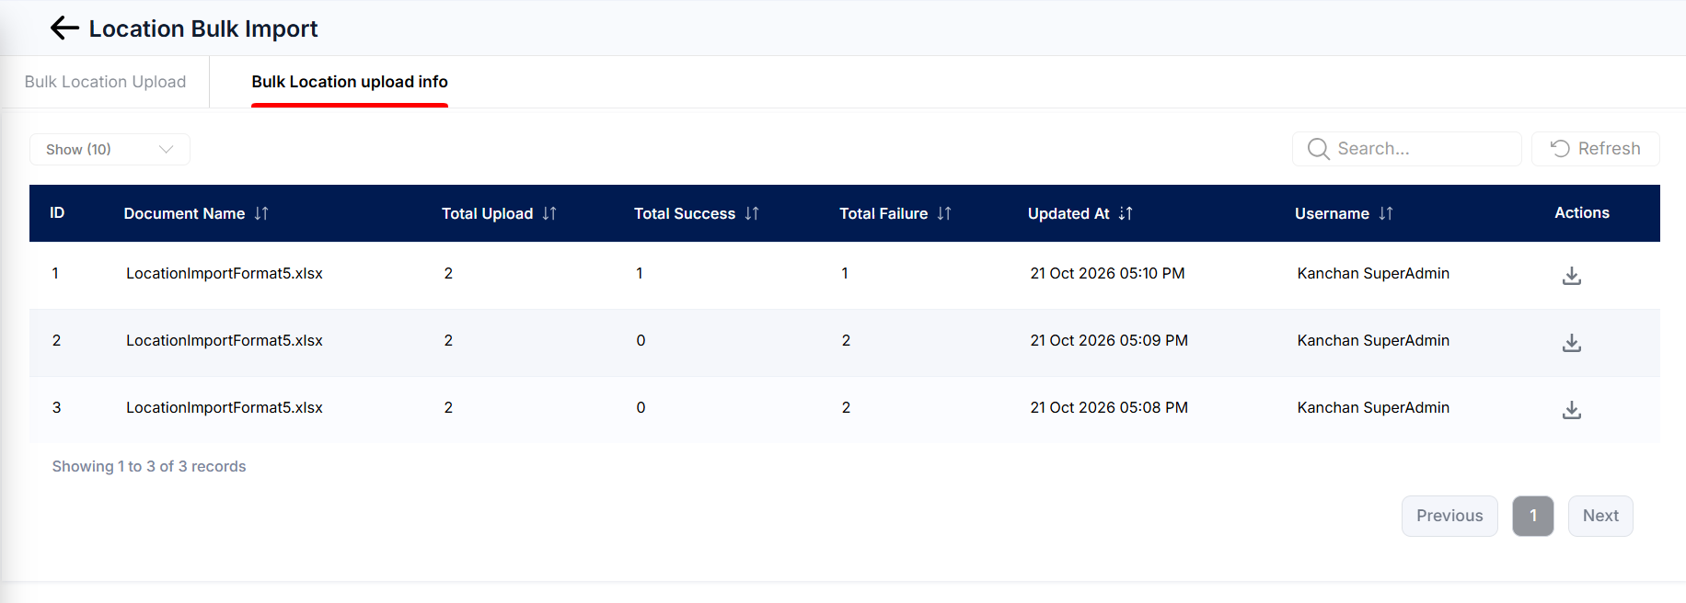Viewport: 1686px width, 603px height.
Task: Sort by Document Name using its arrows
Action: tap(261, 213)
